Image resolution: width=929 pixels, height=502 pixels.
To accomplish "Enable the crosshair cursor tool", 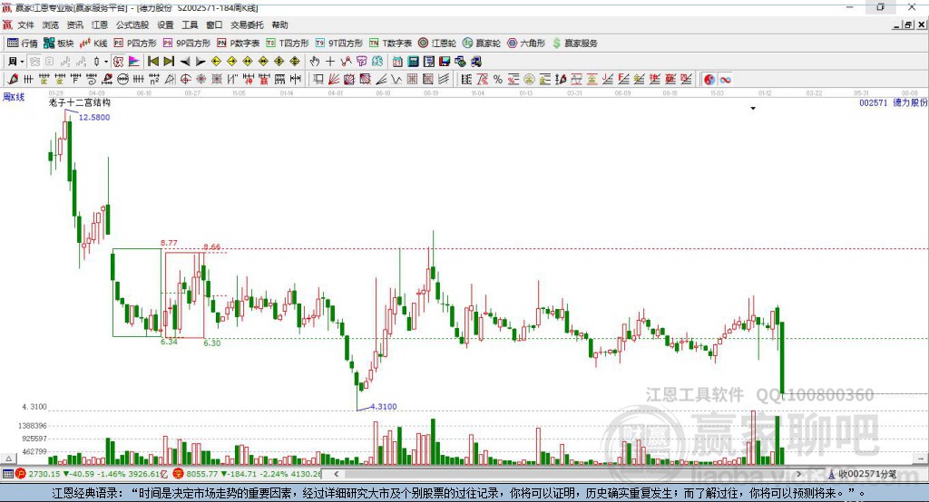I will point(330,62).
